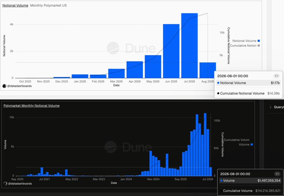Select the Feb 2026 bar in the top chart

98,76
